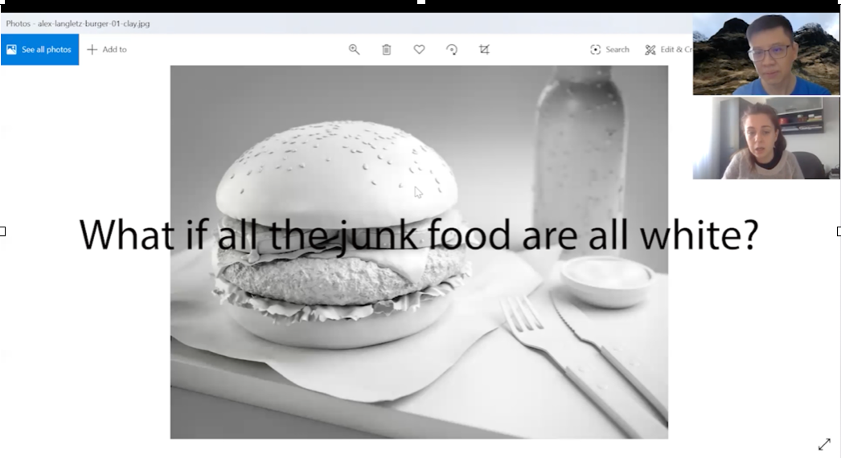Click the overlay text about white junk food
Image resolution: width=841 pixels, height=458 pixels.
(x=419, y=235)
